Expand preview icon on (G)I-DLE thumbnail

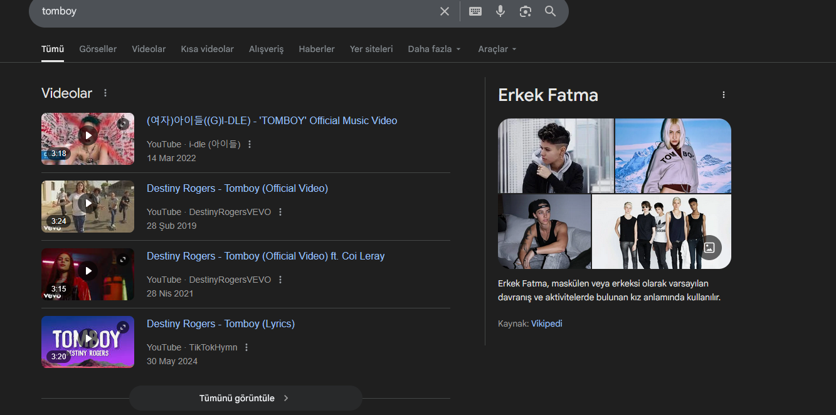[123, 124]
